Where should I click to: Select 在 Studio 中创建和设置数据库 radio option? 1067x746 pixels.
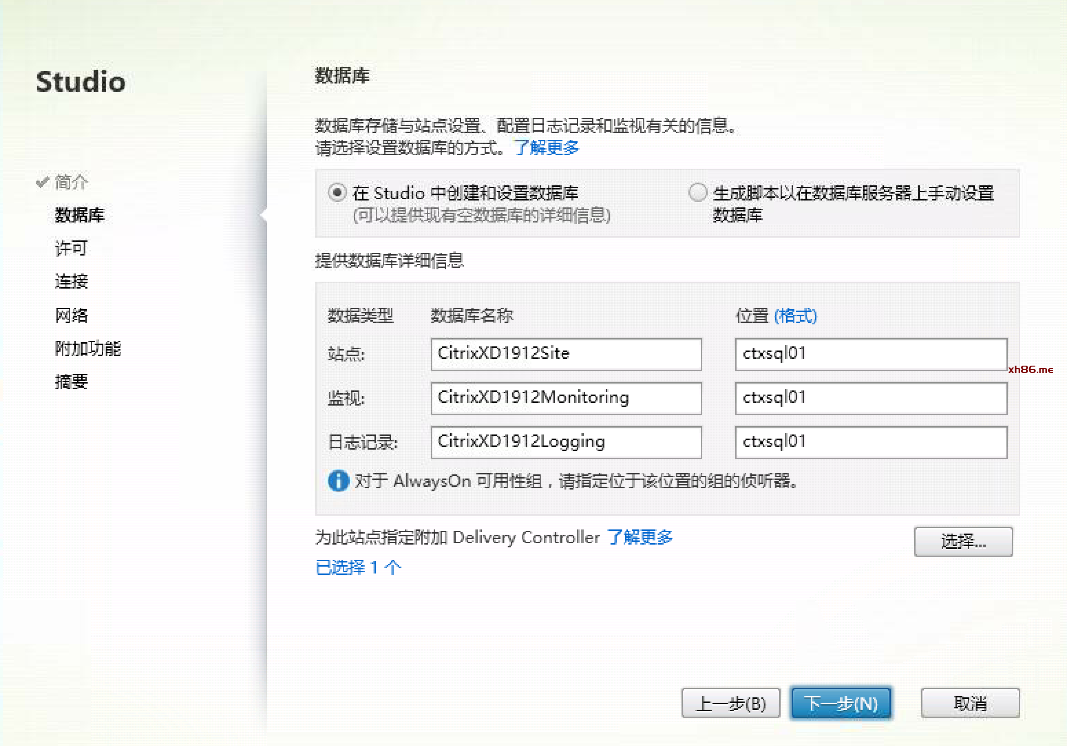pyautogui.click(x=337, y=192)
